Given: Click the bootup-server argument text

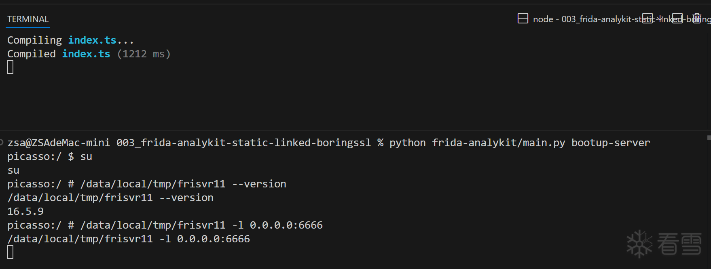Looking at the screenshot, I should tap(610, 143).
